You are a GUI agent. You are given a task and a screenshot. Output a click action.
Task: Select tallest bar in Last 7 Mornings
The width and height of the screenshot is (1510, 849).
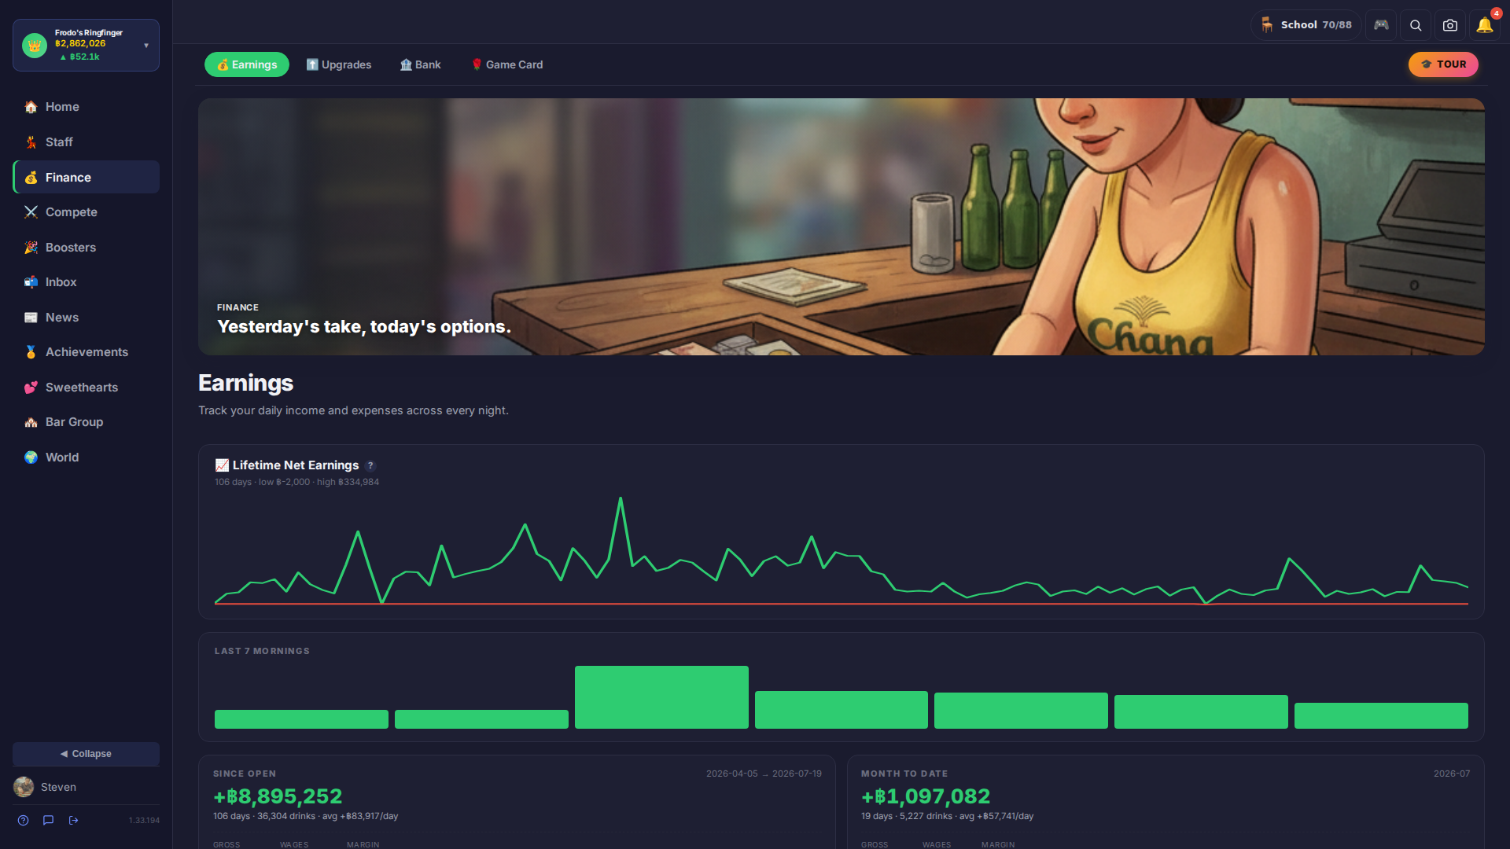661,697
